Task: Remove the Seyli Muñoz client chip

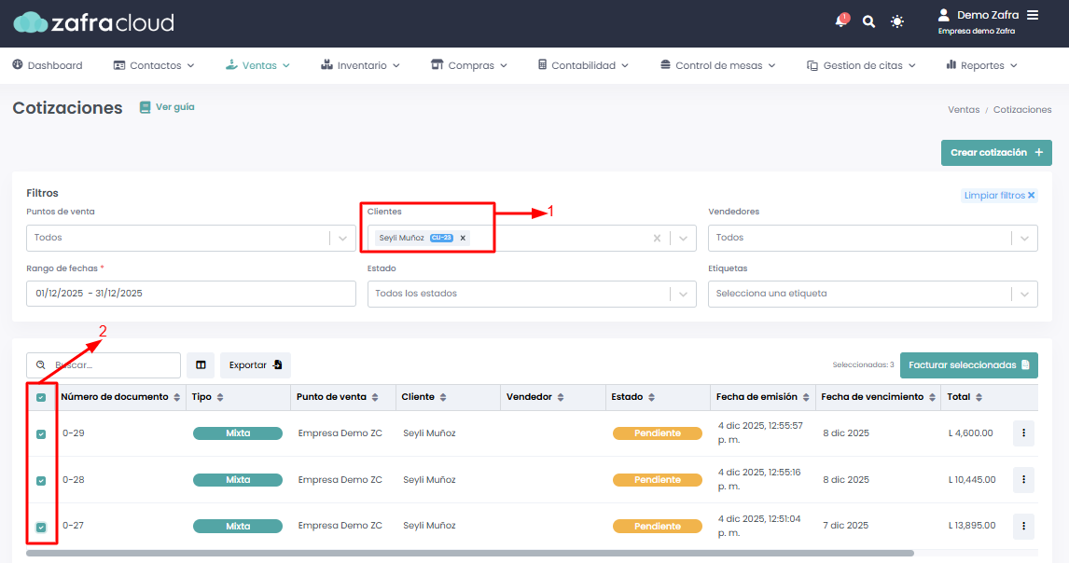Action: 463,238
